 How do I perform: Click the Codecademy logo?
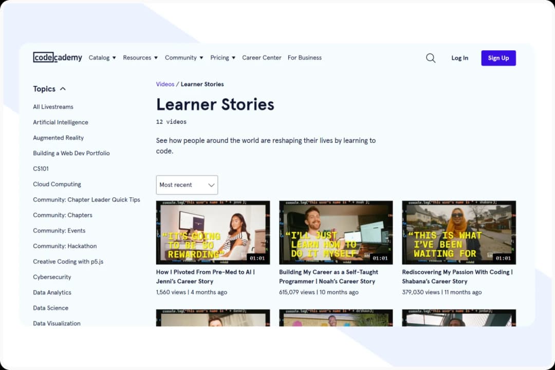58,58
